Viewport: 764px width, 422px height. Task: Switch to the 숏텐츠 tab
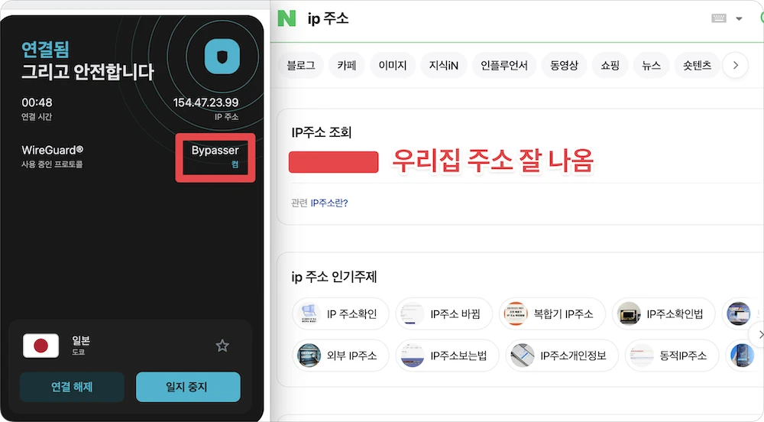click(698, 65)
